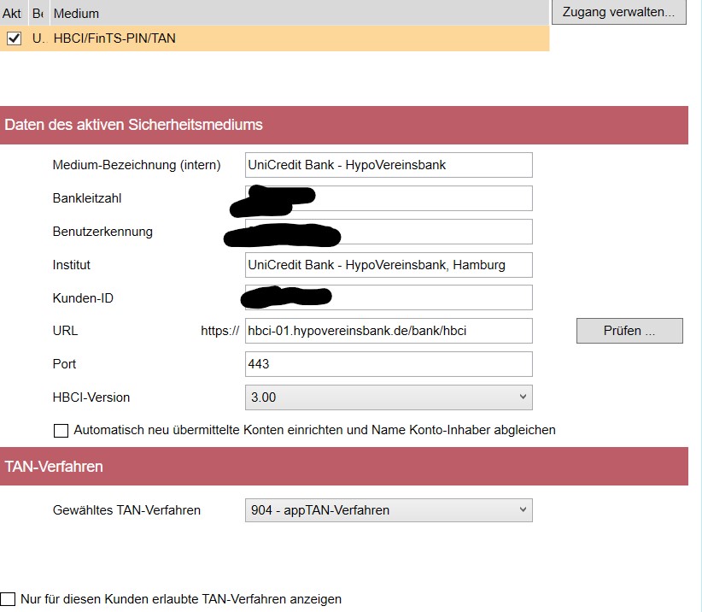Click the Port field showing 443

tap(389, 364)
